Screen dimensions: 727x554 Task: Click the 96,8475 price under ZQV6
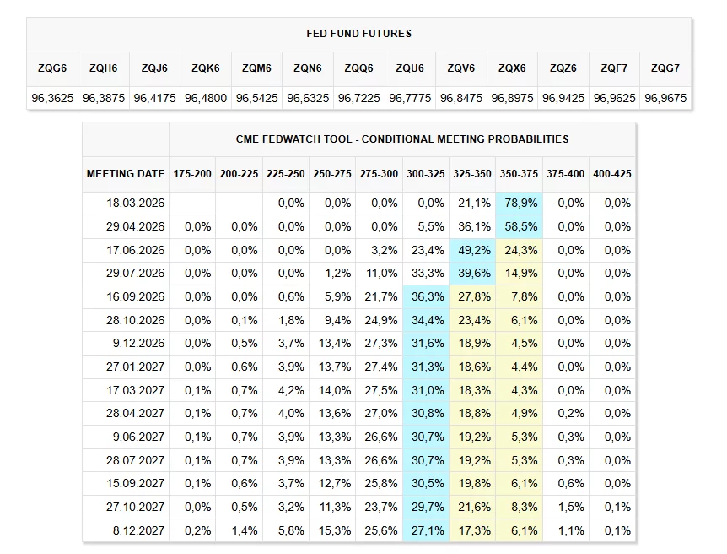tap(461, 98)
